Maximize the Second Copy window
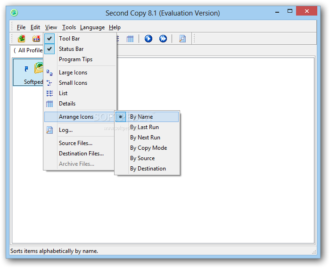 (290, 11)
